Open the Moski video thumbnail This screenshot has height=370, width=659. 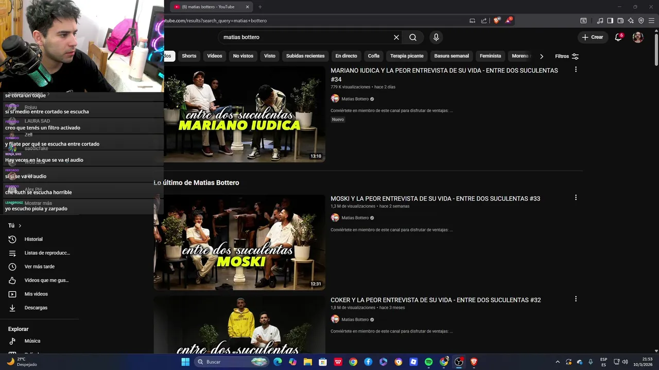click(239, 242)
